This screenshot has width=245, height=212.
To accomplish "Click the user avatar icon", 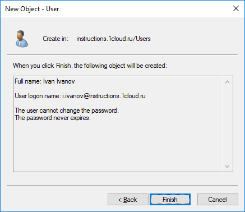I will pos(22,39).
